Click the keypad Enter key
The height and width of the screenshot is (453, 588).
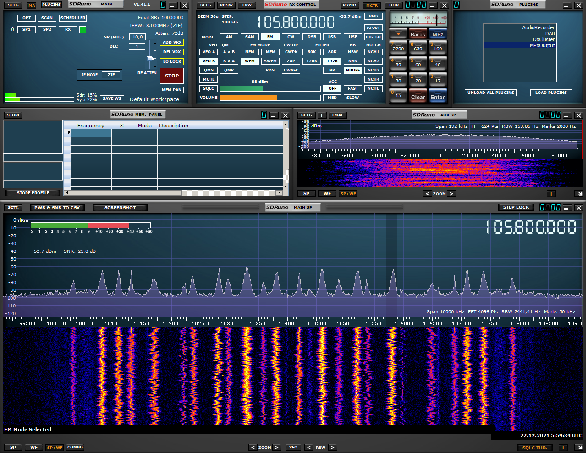438,96
